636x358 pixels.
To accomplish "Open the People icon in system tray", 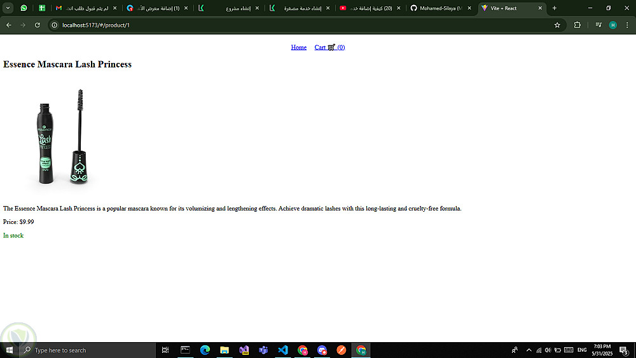I will [515, 350].
